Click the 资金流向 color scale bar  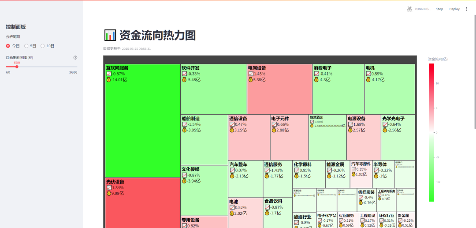click(431, 132)
